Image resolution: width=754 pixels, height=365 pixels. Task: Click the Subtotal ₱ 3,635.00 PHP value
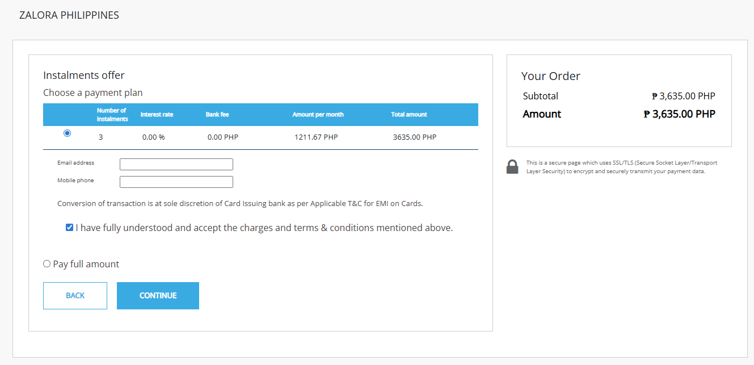click(684, 96)
